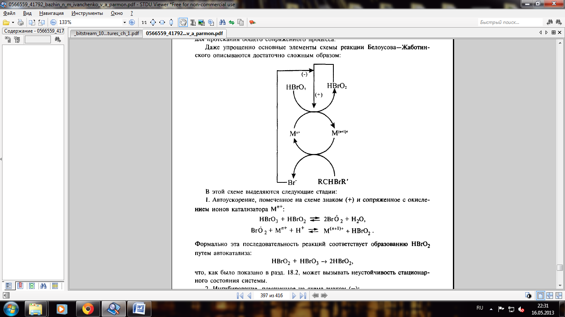Click the status bar settings gear icon

click(529, 296)
